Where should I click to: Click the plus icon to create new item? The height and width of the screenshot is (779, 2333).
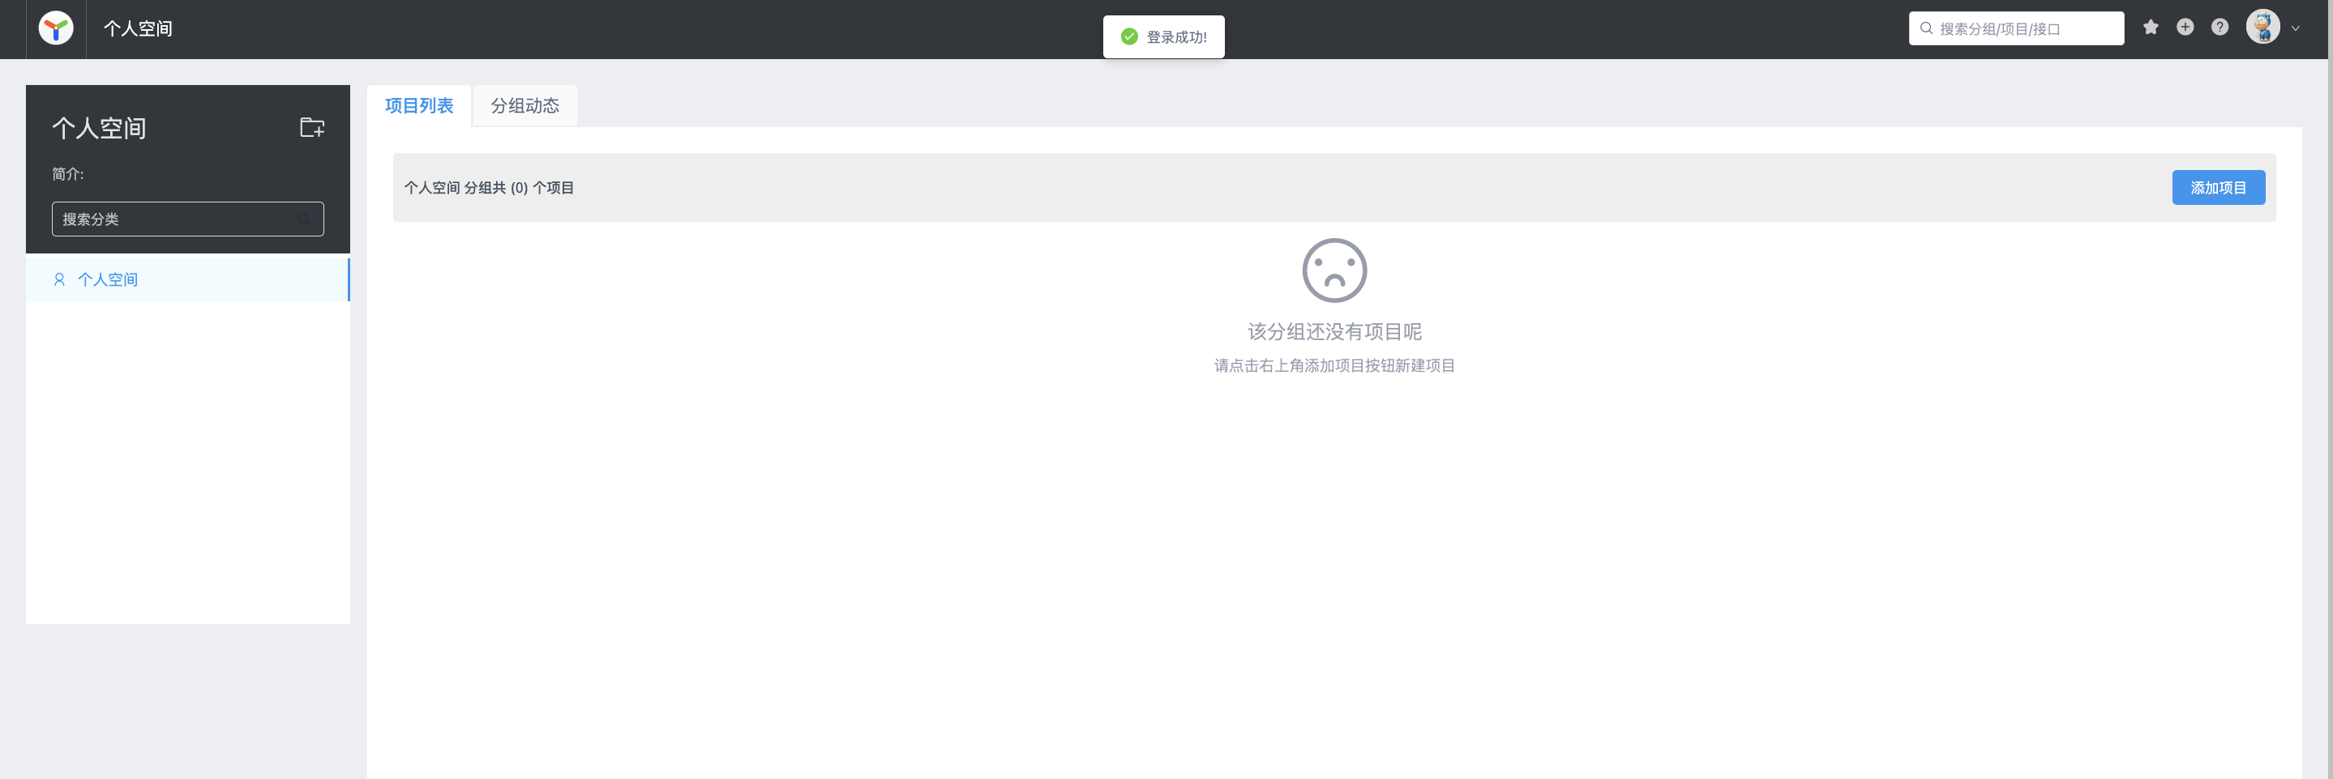click(2185, 28)
